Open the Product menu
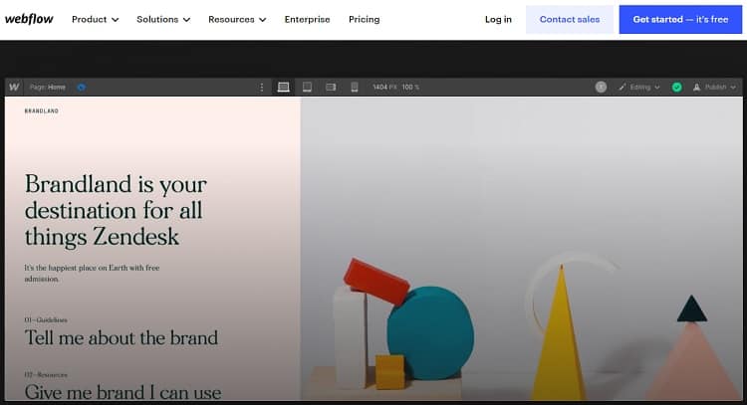Image resolution: width=747 pixels, height=405 pixels. pyautogui.click(x=96, y=20)
